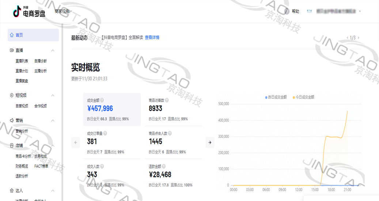Click left arrow to show previous metrics
The height and width of the screenshot is (201, 379).
click(76, 143)
